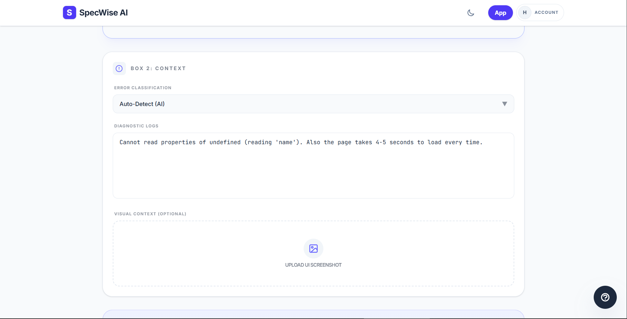
Task: Open the App button
Action: pos(500,13)
